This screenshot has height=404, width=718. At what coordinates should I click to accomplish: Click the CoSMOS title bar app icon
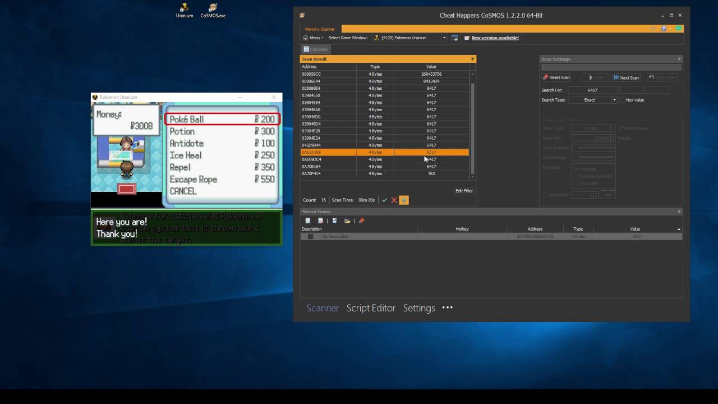(302, 15)
